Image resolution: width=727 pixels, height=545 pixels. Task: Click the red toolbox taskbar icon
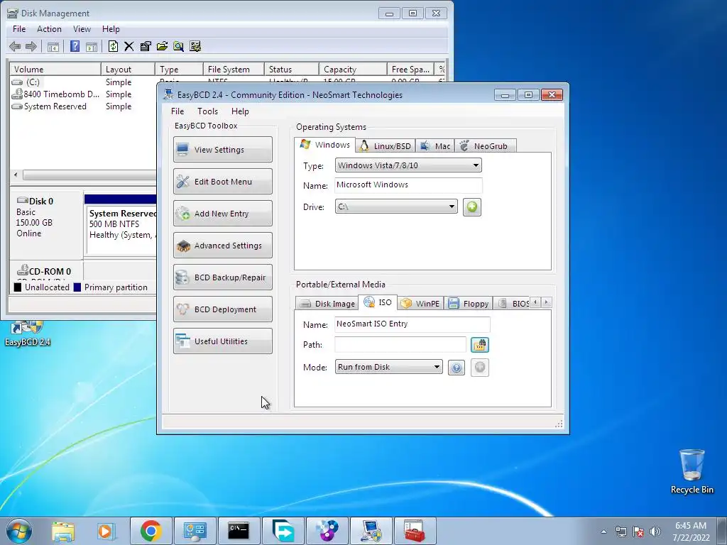pos(415,531)
